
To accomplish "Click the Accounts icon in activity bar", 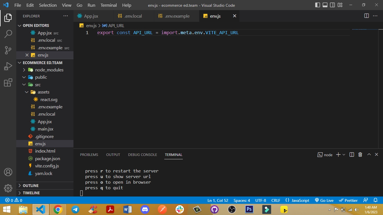I will pos(8,172).
